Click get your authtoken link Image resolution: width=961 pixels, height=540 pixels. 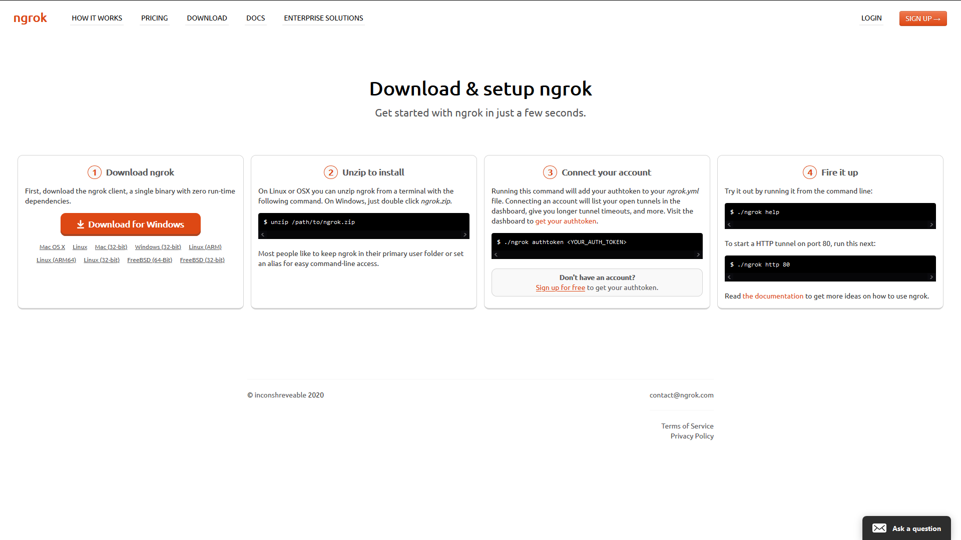point(566,221)
